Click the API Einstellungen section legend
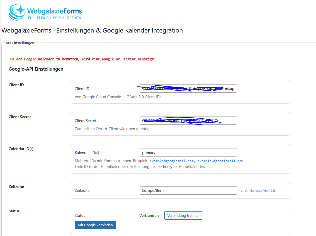This screenshot has width=316, height=236. pyautogui.click(x=20, y=43)
